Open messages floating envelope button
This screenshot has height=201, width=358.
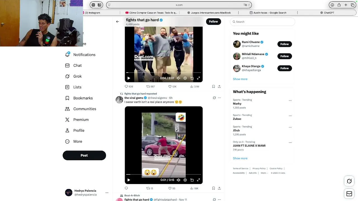tap(349, 193)
